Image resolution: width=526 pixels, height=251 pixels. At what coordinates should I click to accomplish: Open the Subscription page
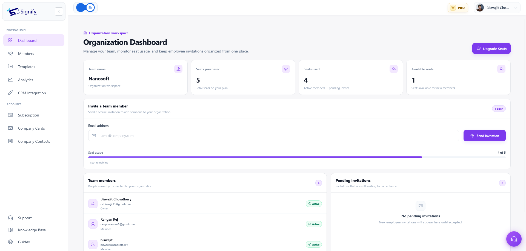(34, 115)
